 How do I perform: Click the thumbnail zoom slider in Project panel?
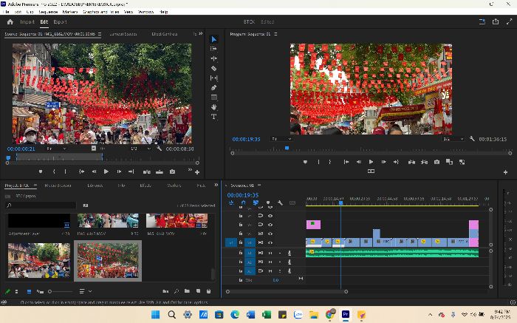click(61, 291)
